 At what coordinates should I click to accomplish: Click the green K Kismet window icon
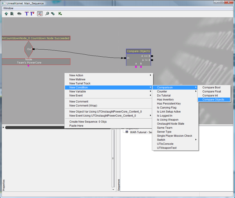coord(60,14)
